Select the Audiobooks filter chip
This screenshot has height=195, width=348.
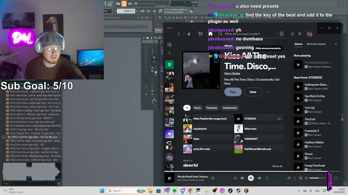coord(230,108)
